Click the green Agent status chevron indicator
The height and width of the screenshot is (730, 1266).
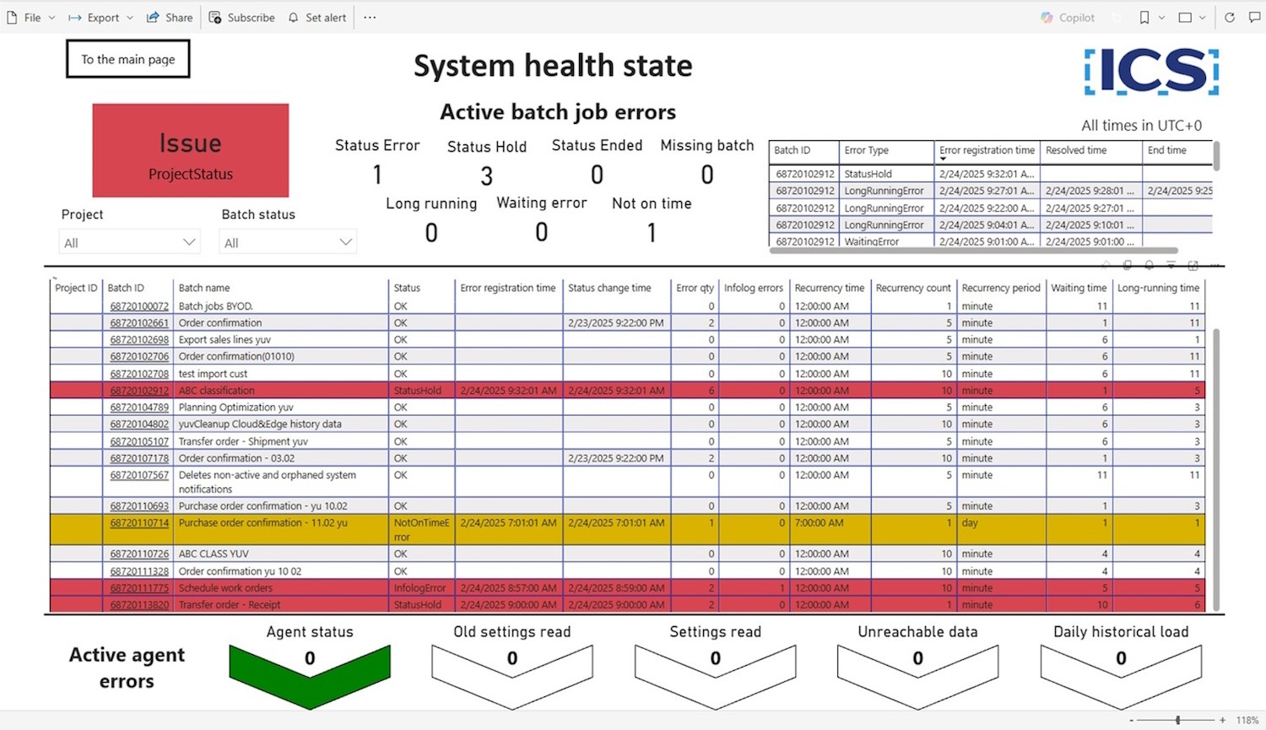(x=310, y=672)
